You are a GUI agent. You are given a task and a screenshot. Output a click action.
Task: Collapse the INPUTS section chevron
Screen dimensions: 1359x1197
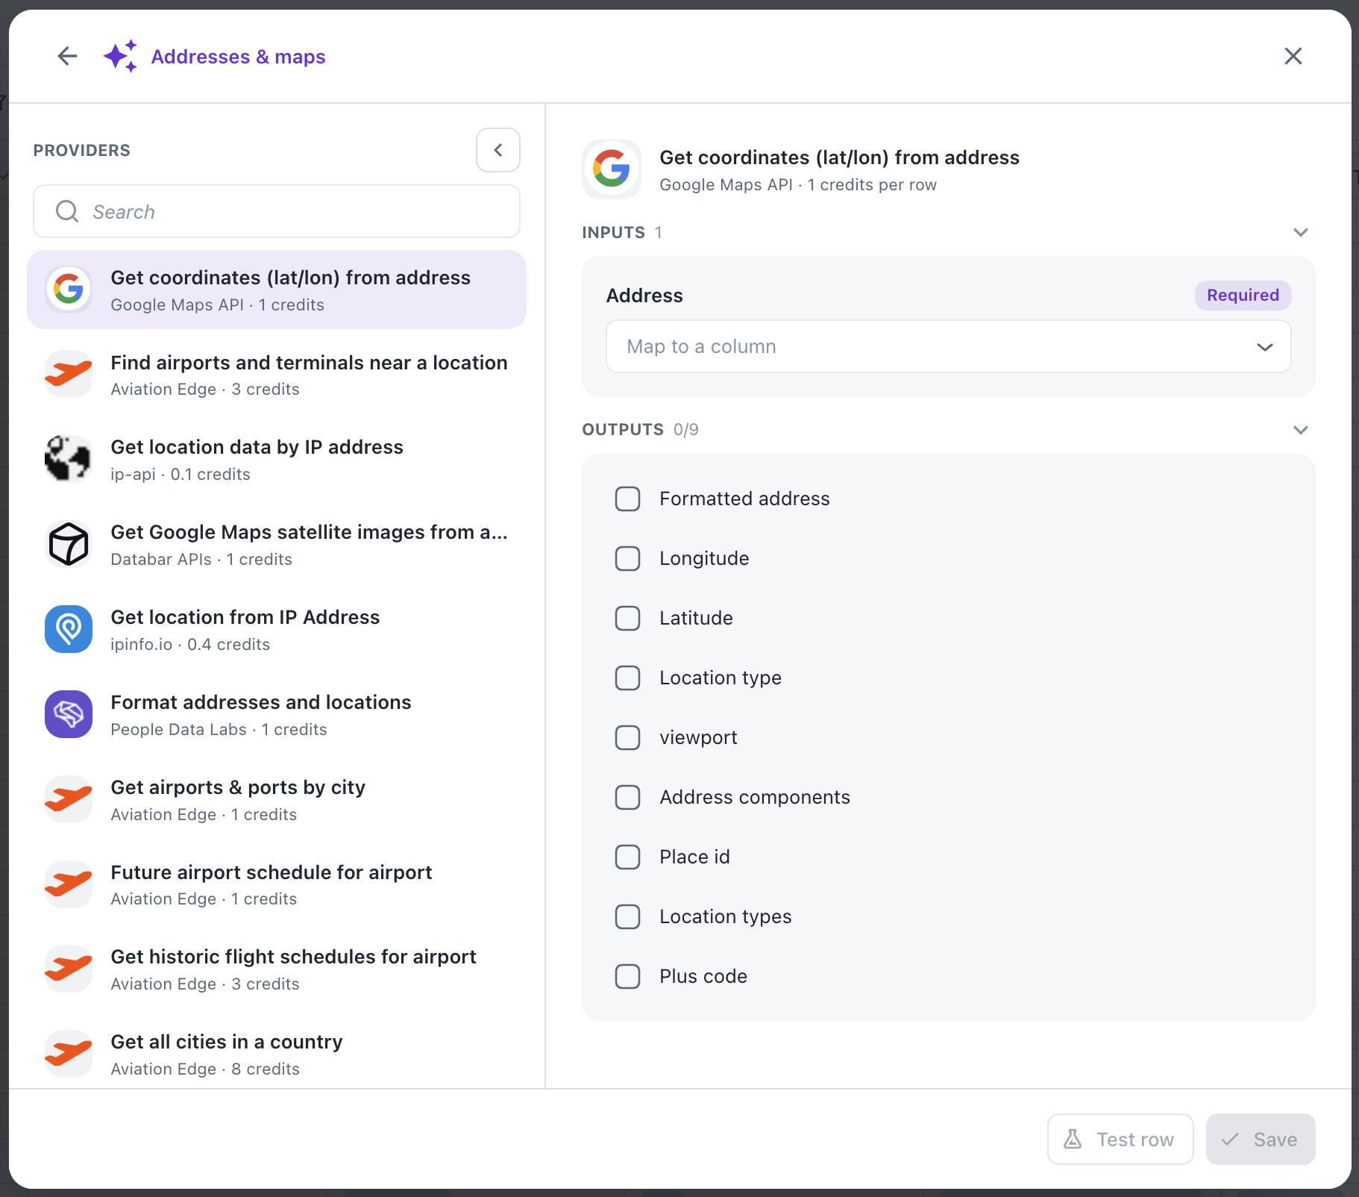1300,232
